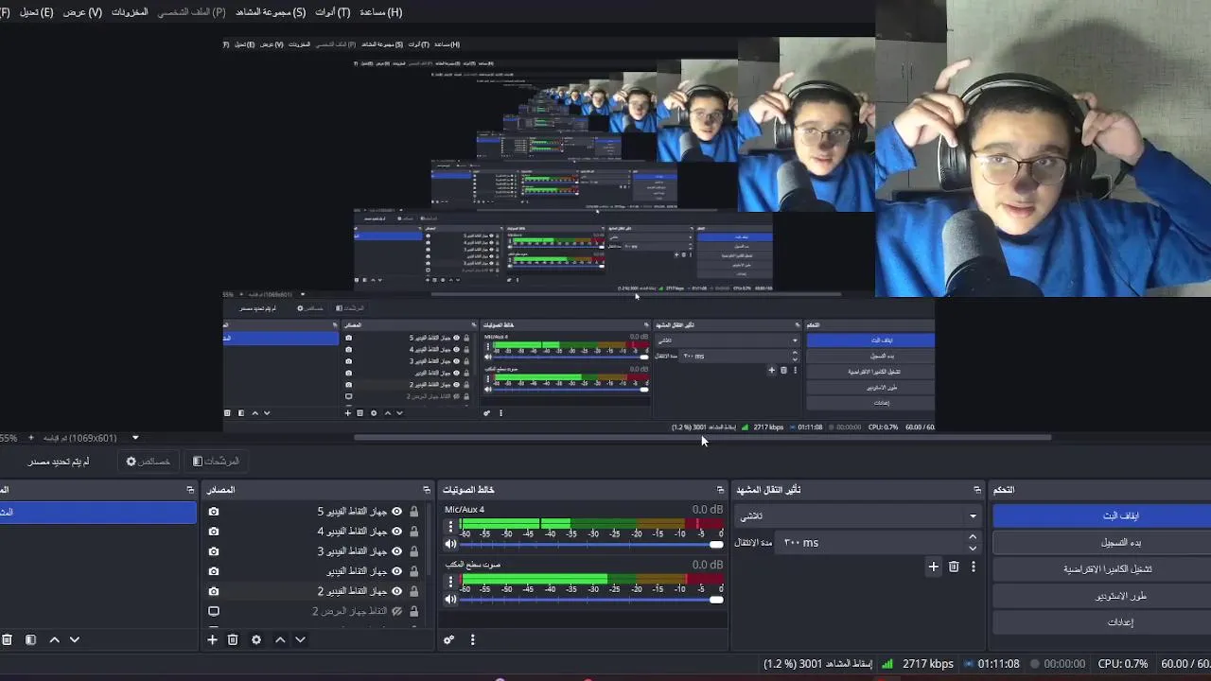Hide جهاز التقاط الفيديو 5 with eye icon
This screenshot has width=1211, height=681.
pos(397,512)
